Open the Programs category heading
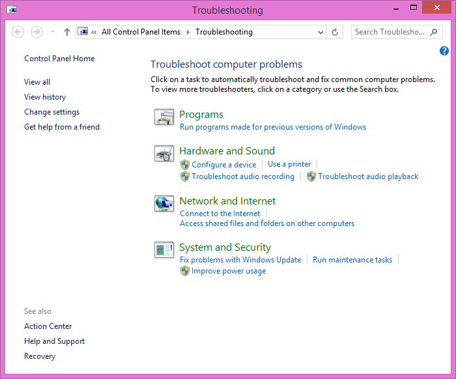 point(201,115)
